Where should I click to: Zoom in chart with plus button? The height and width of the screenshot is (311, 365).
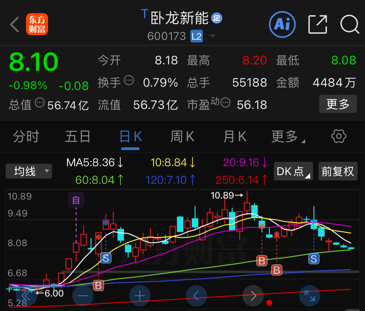140,296
